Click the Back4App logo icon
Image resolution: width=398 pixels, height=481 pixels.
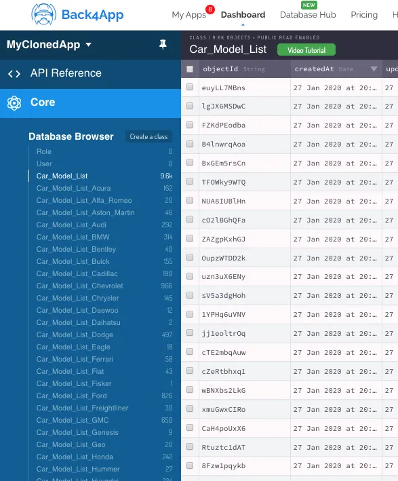pyautogui.click(x=43, y=14)
